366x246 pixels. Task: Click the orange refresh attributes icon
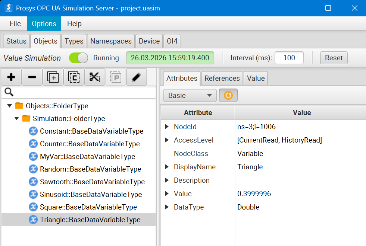(x=228, y=95)
